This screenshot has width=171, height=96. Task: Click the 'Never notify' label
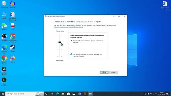point(60,61)
